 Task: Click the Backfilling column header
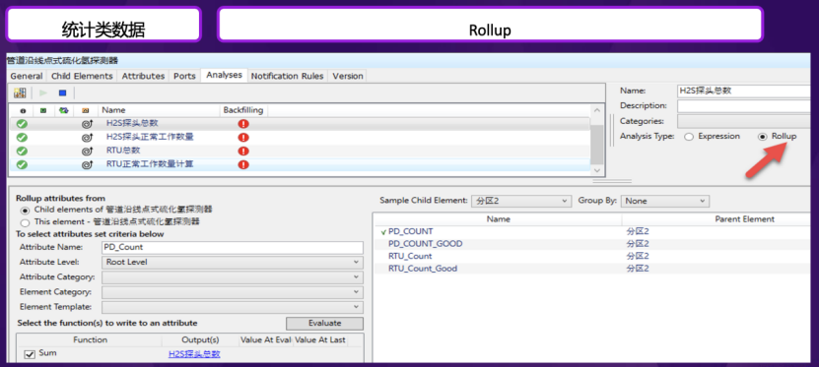(x=243, y=110)
